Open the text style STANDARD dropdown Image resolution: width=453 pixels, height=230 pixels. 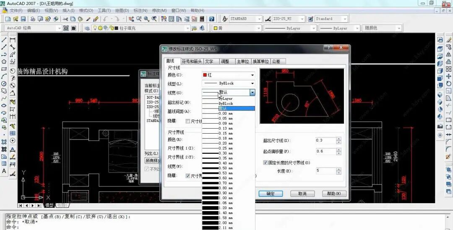pyautogui.click(x=245, y=19)
